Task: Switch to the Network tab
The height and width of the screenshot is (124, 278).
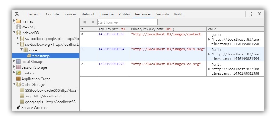Action: click(x=88, y=14)
